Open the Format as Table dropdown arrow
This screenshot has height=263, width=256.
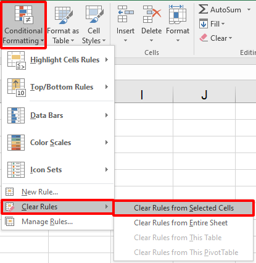coord(72,41)
